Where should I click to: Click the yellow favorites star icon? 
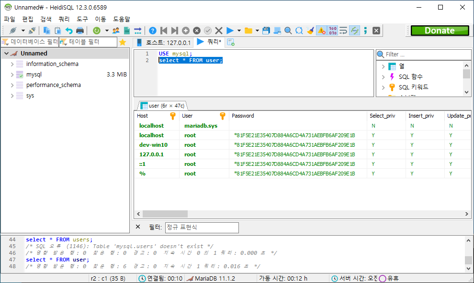click(123, 42)
